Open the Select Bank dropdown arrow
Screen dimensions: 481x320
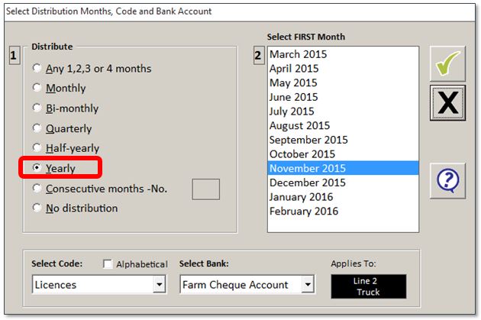(308, 284)
